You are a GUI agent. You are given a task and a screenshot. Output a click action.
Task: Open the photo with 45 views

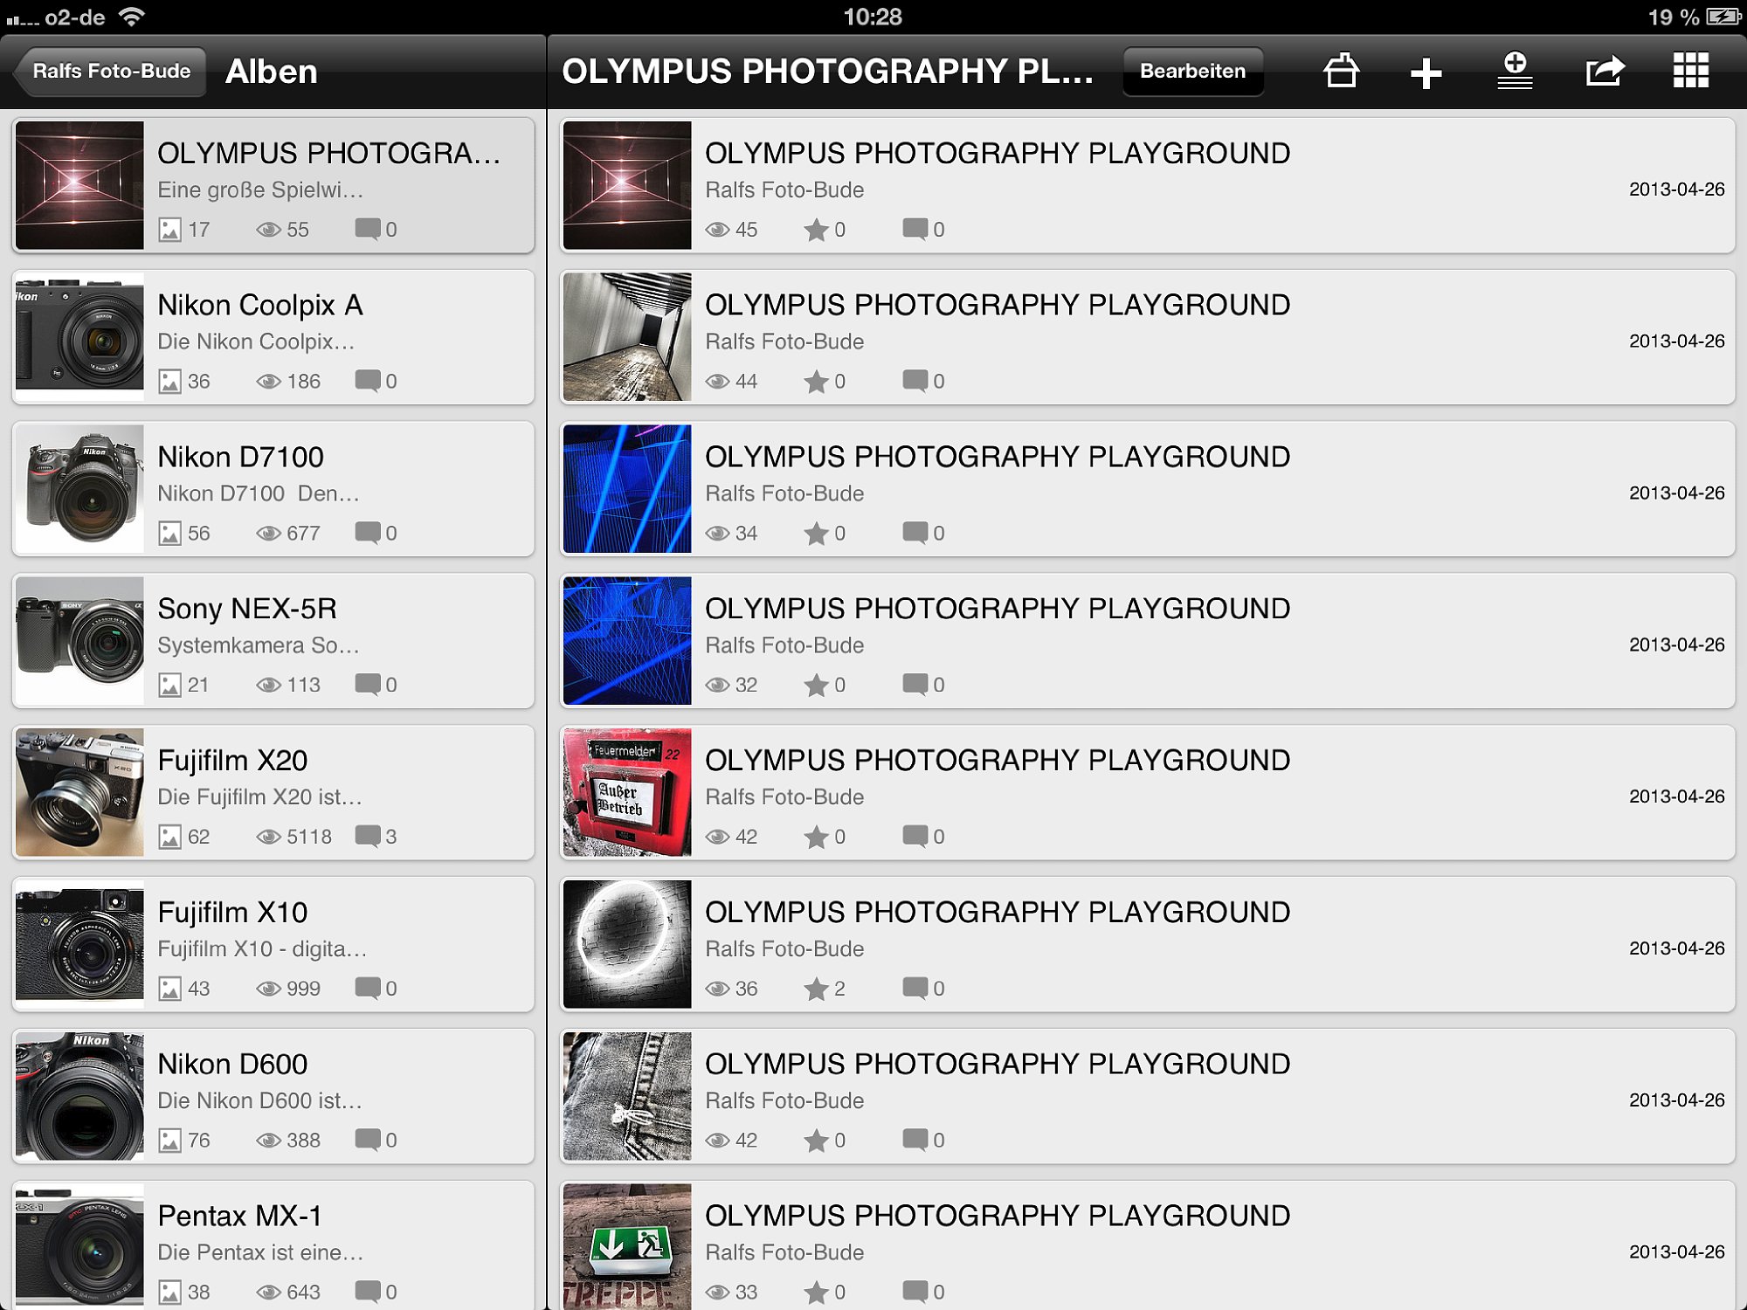[x=1147, y=185]
